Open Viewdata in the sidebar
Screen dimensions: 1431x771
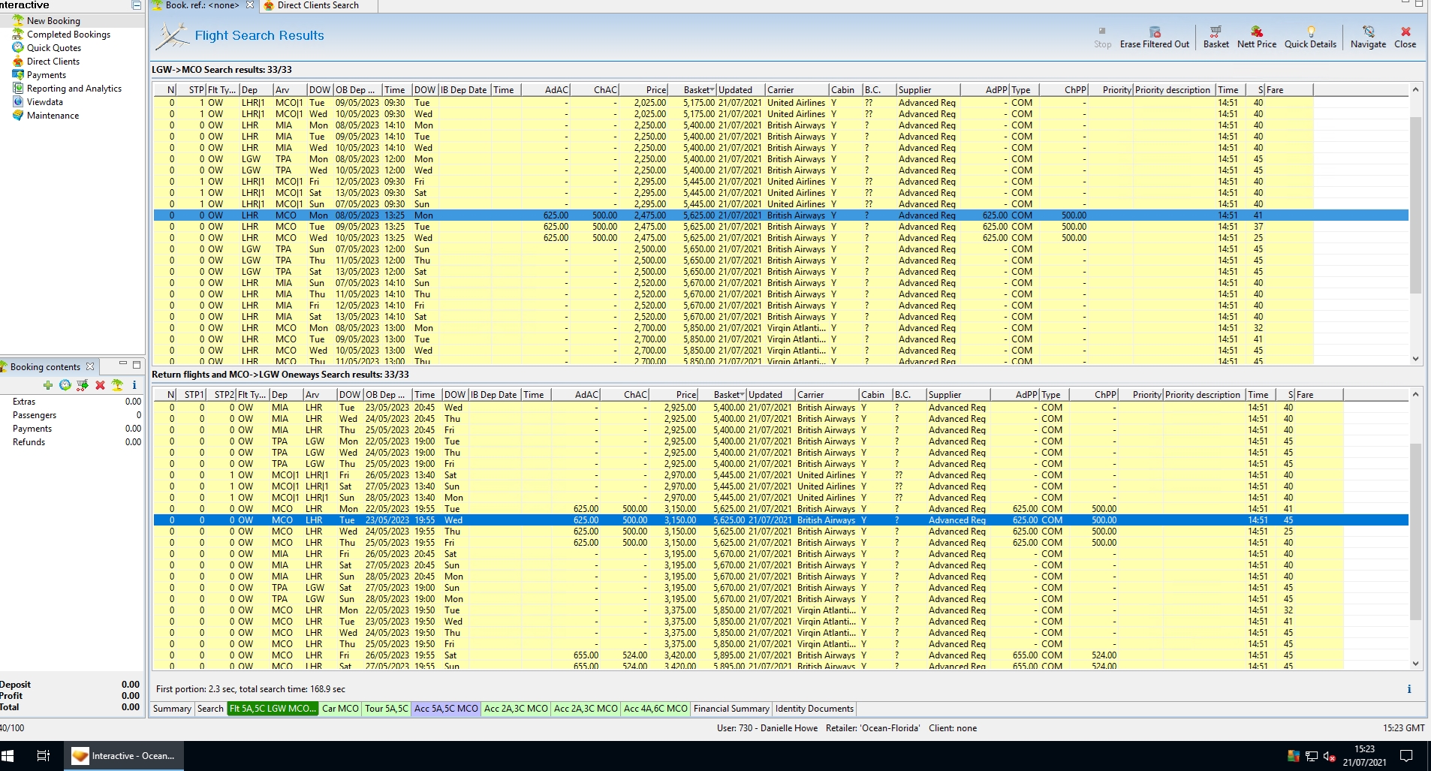(x=45, y=102)
